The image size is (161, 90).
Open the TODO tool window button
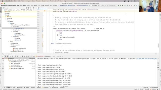pos(13,87)
